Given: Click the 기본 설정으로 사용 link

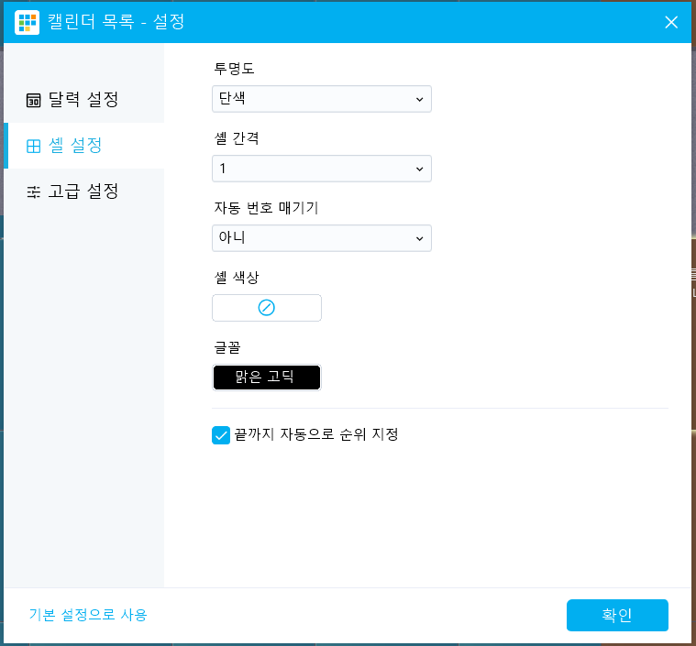Looking at the screenshot, I should [x=88, y=615].
